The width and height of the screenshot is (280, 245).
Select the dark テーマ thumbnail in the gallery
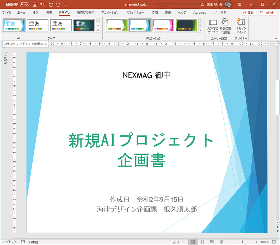84,25
